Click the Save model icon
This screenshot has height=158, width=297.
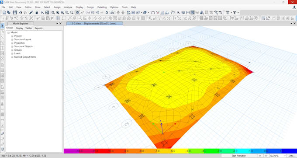click(15, 13)
